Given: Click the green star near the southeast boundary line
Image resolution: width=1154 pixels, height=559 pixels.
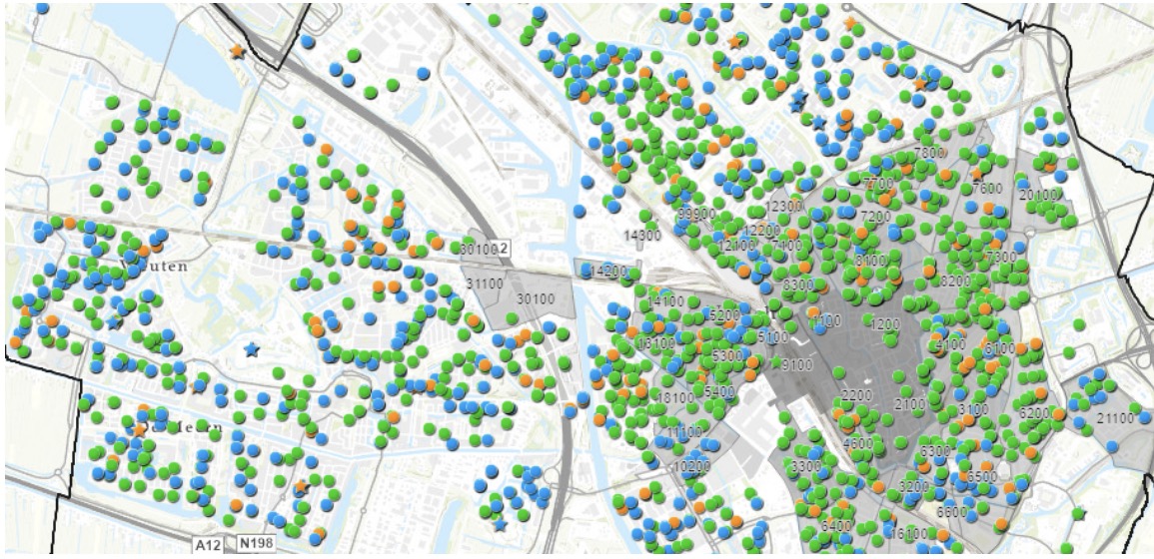Looking at the screenshot, I should pos(1079,513).
